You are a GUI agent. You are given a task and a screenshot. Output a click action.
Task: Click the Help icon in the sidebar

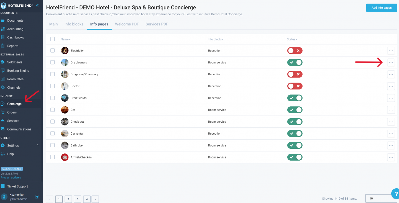pyautogui.click(x=3, y=154)
